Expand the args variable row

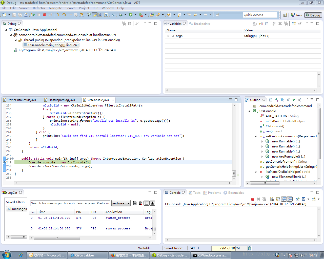[x=168, y=36]
